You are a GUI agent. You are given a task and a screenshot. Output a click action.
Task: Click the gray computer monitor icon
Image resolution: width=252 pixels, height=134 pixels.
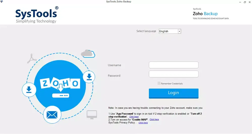pos(92,115)
